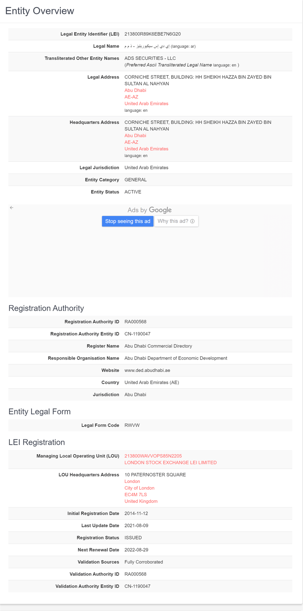Click the website www.ded.abudhabi.ae text
Image resolution: width=303 pixels, height=611 pixels.
click(147, 370)
